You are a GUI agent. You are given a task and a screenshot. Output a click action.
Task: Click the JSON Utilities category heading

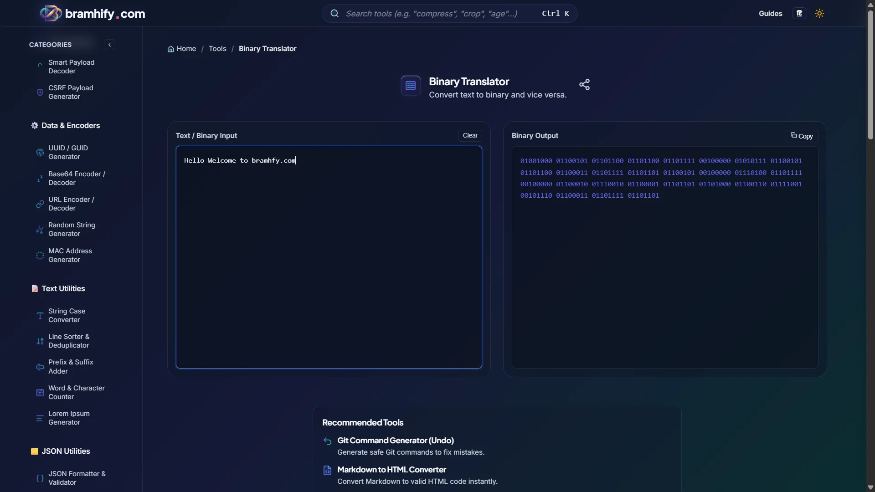[x=60, y=451]
